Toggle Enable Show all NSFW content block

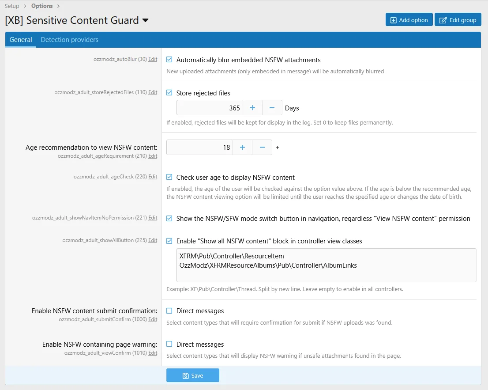(169, 241)
